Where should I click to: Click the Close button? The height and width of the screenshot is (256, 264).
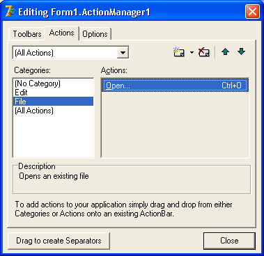[229, 241]
